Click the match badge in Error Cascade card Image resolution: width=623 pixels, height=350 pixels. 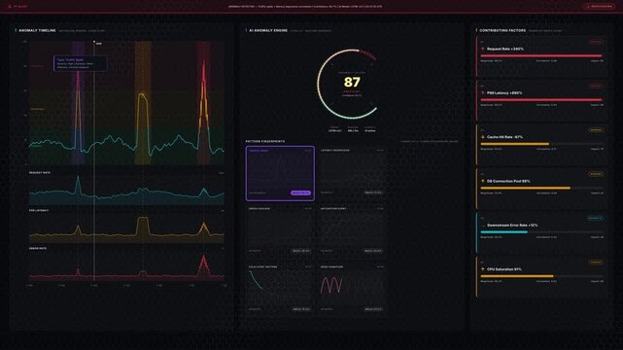pos(300,251)
